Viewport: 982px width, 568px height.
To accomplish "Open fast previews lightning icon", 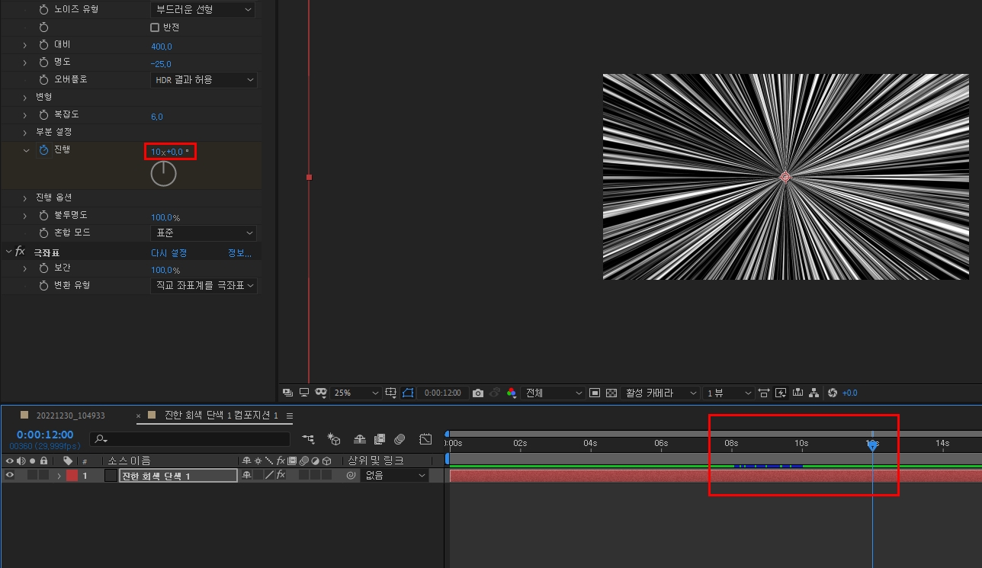I will pyautogui.click(x=781, y=393).
